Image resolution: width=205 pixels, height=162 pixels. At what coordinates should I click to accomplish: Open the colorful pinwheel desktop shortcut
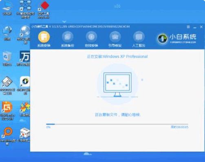[25, 109]
